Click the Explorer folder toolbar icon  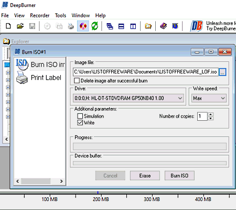click(x=148, y=26)
